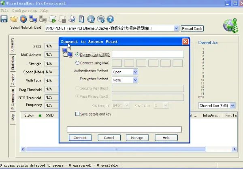Click the Save floppy disk toolbar icon
The height and width of the screenshot is (169, 243).
point(4,19)
